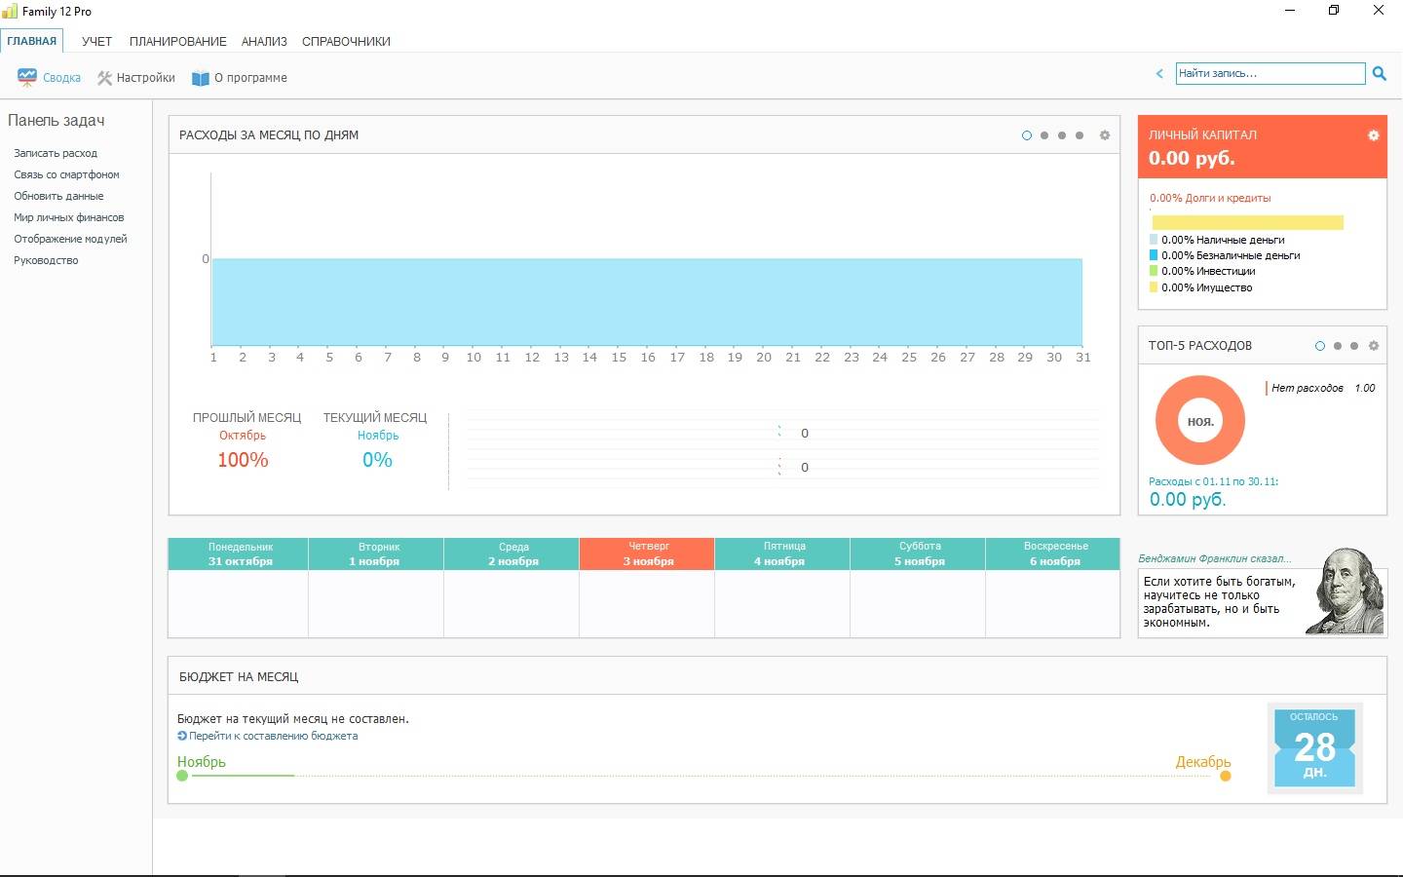The image size is (1403, 877).
Task: Open gear settings of monthly expenses panel
Action: 1105,135
